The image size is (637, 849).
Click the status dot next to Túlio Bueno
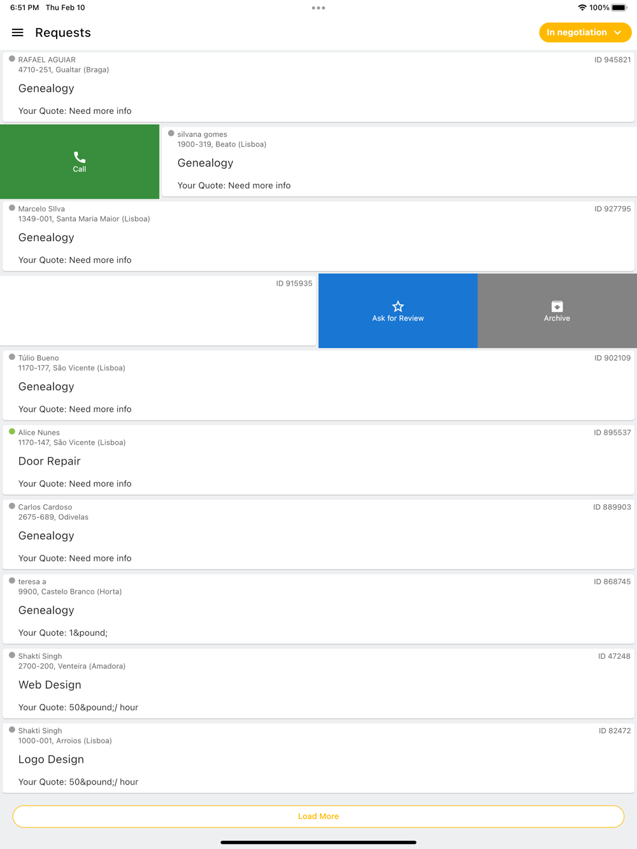pyautogui.click(x=12, y=357)
